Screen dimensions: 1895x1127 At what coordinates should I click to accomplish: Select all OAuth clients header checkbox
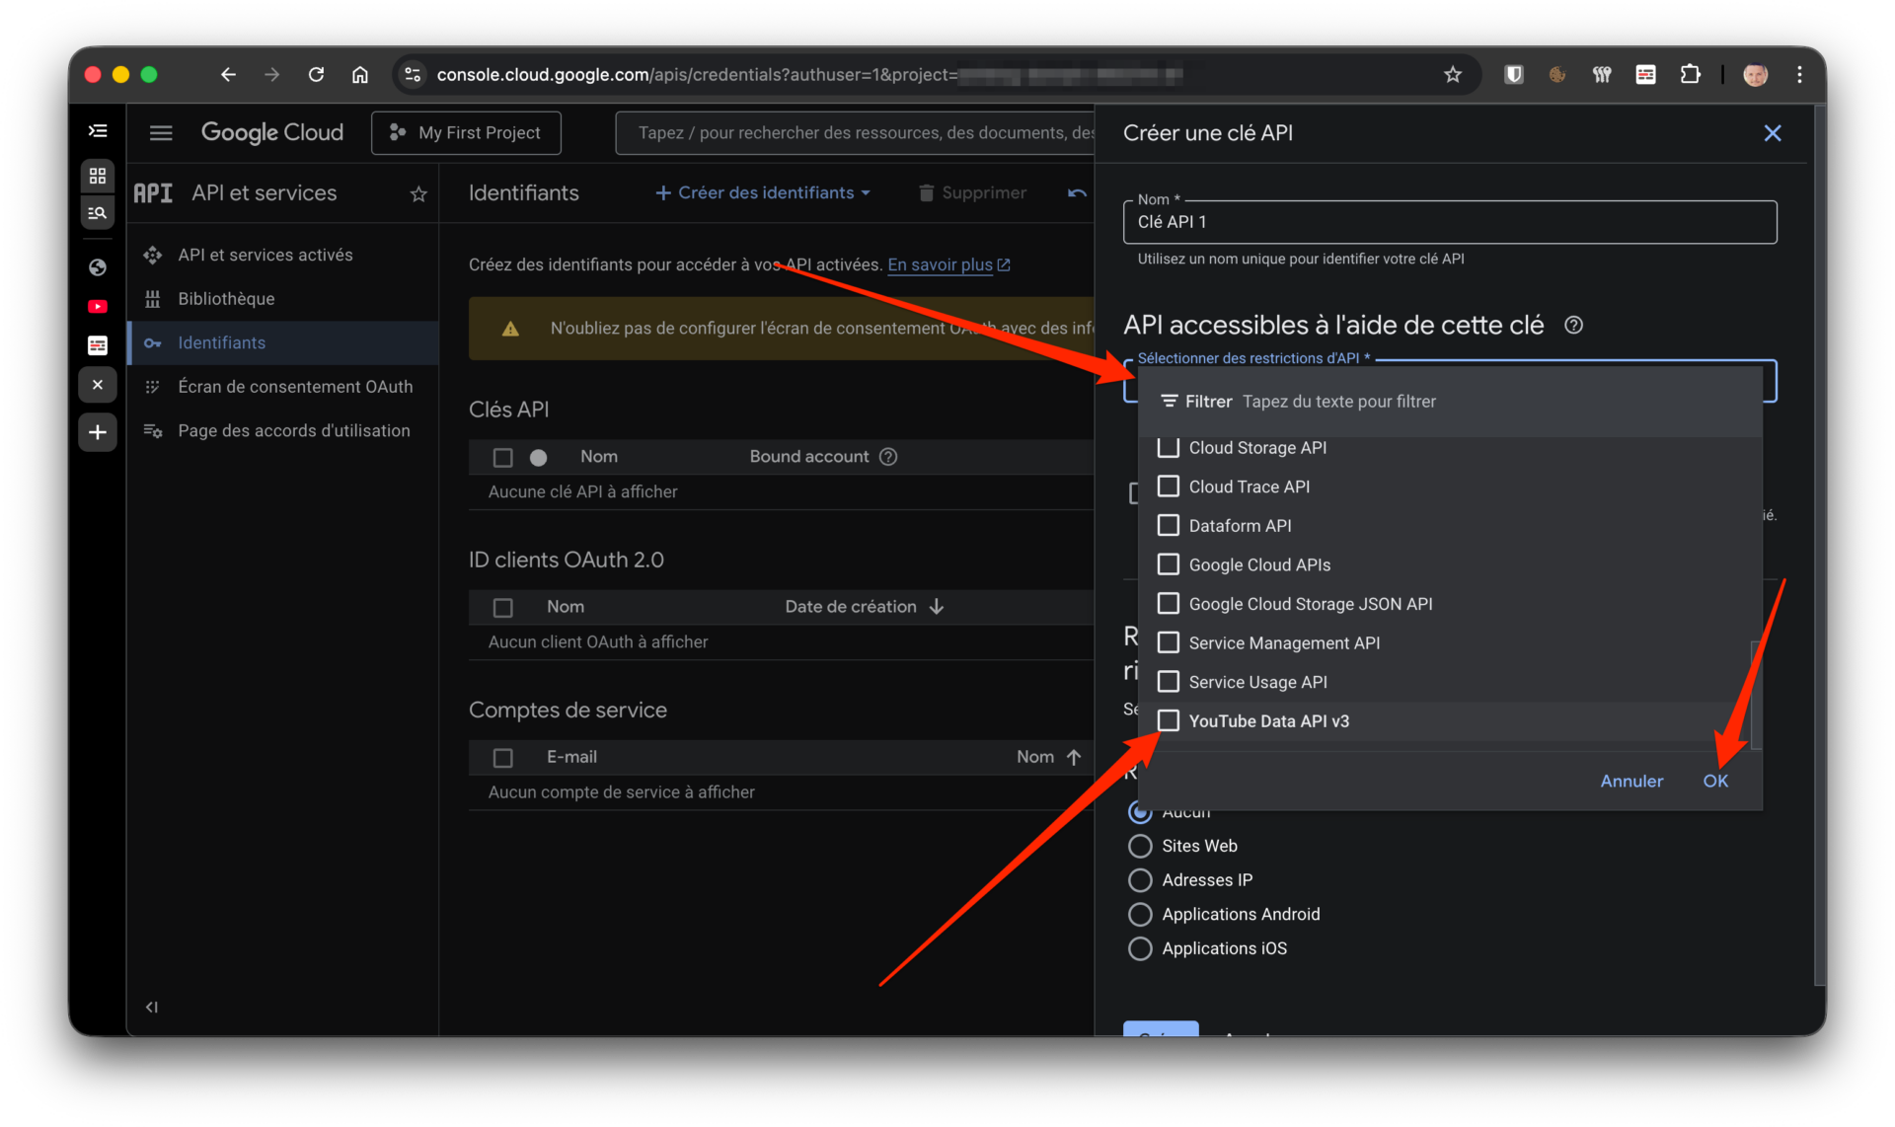(502, 608)
